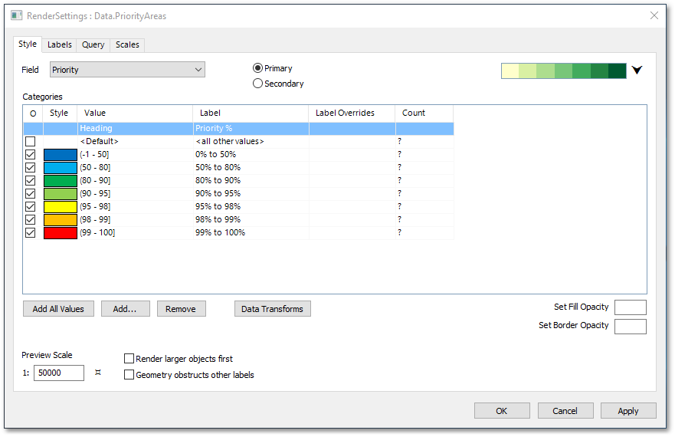Toggle the Default category checkbox
675x437 pixels.
30,141
